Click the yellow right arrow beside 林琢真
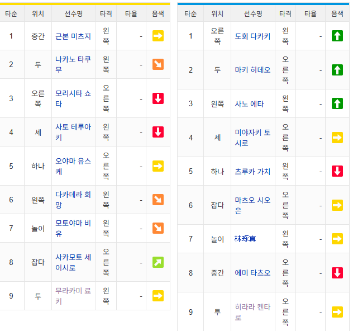 (x=337, y=239)
